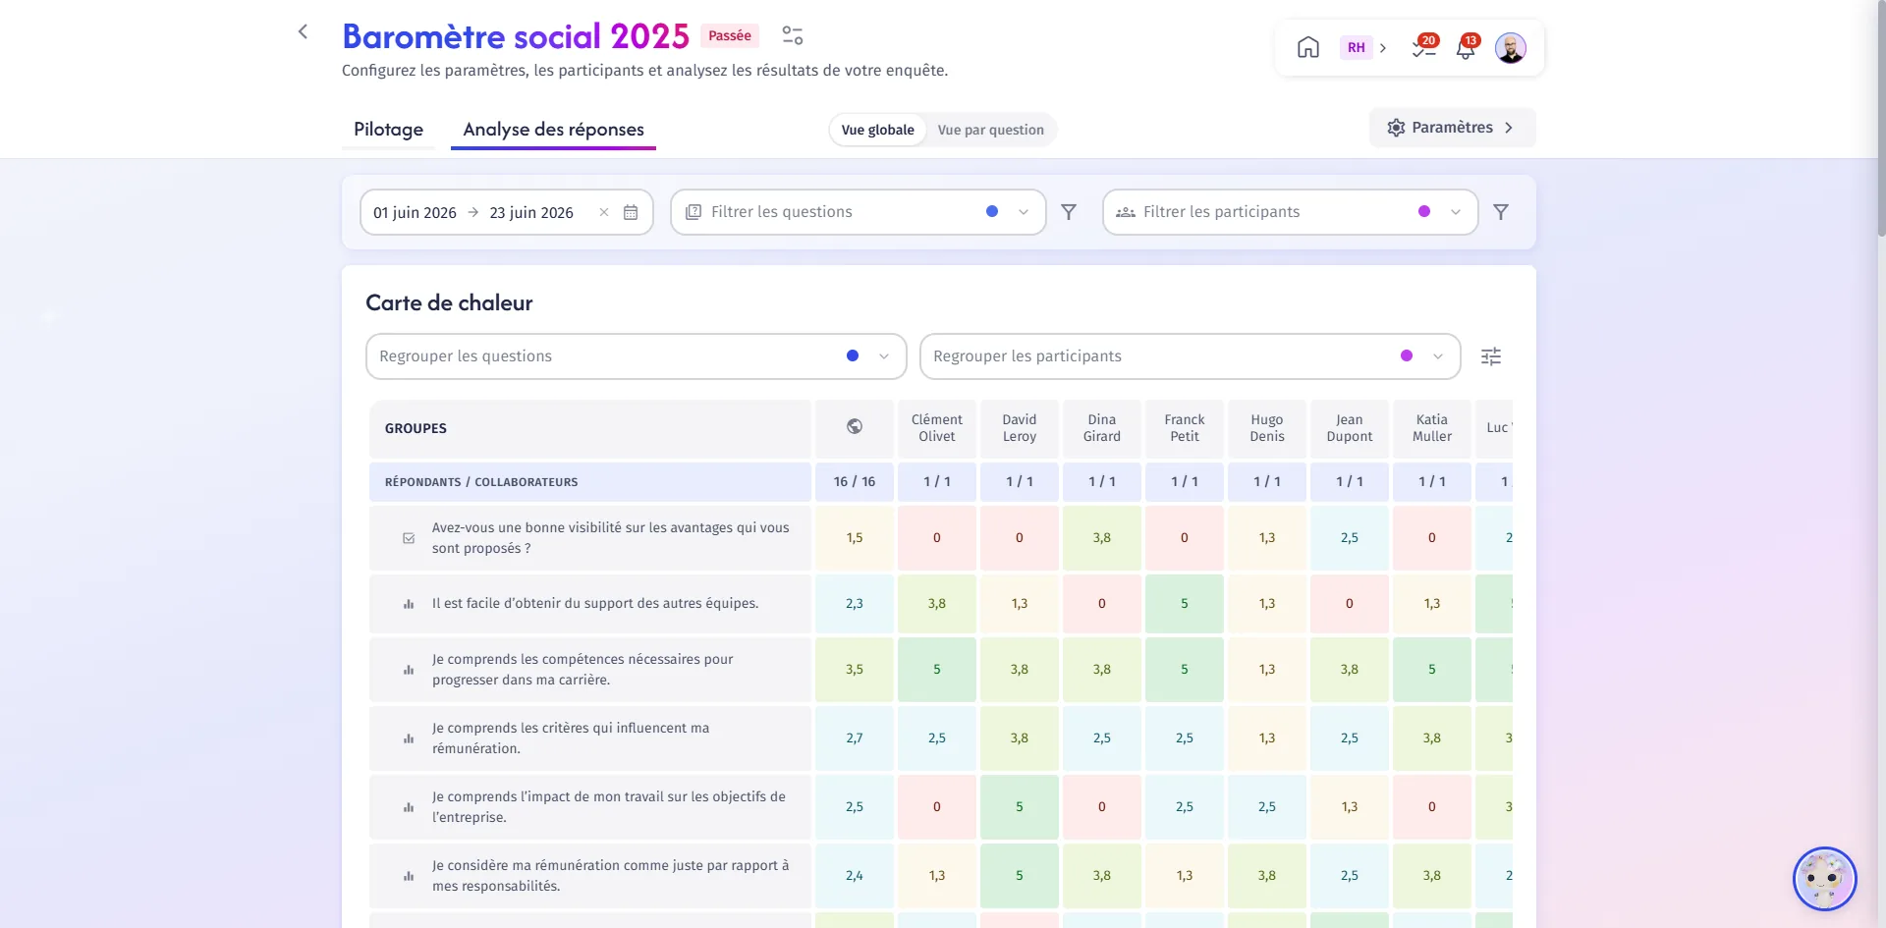
Task: Click the David Leroy column header
Action: [x=1020, y=428]
